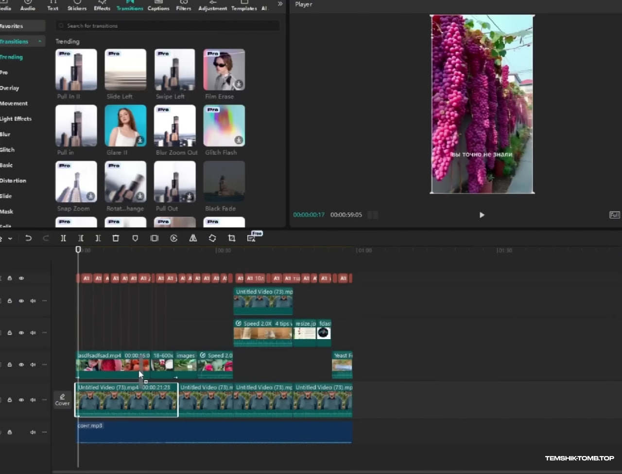Download the Film Erase transition
Viewport: 622px width, 474px height.
[239, 84]
